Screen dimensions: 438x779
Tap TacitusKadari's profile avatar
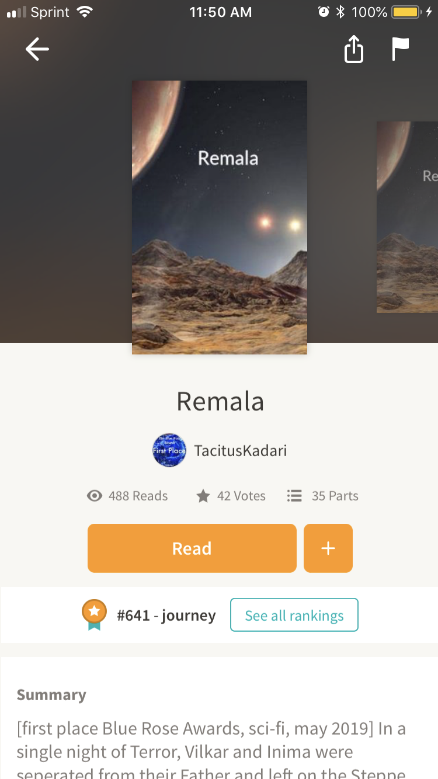point(169,450)
